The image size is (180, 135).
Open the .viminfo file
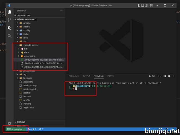(x=40, y=104)
